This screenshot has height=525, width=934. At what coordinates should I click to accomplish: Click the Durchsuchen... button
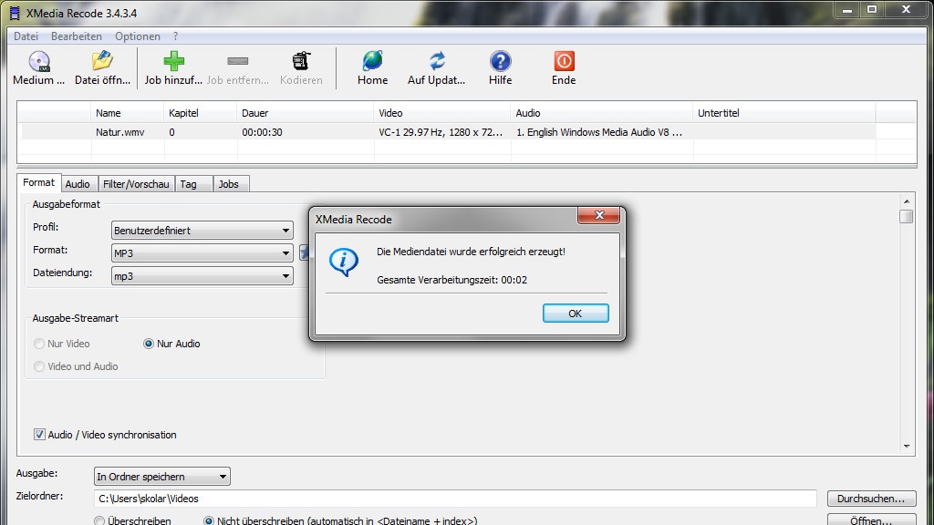click(871, 499)
